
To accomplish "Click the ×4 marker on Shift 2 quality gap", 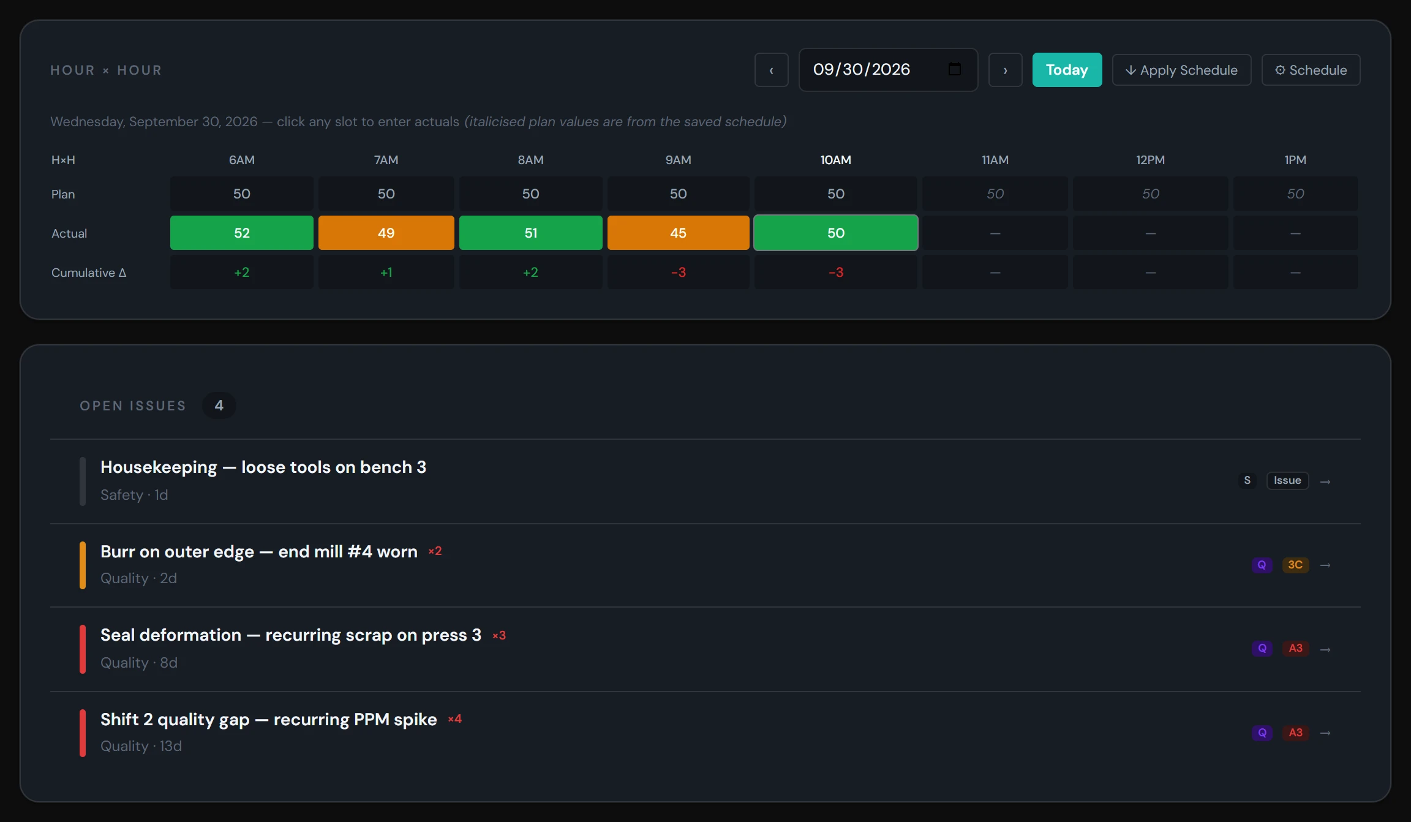I will 455,719.
